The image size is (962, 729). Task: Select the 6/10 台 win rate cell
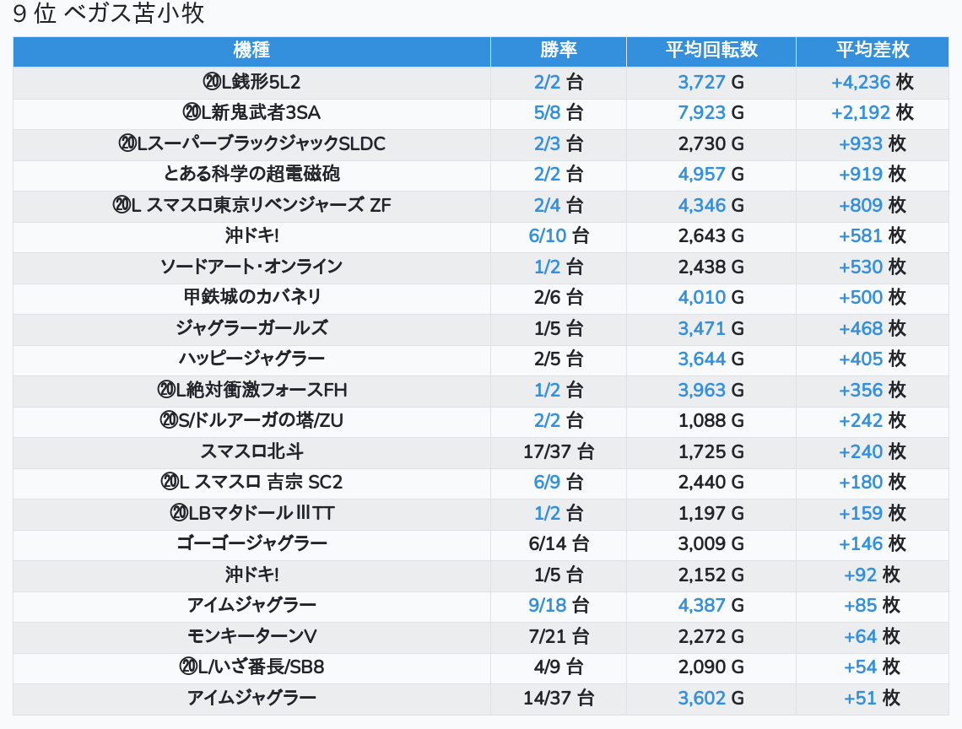tap(558, 235)
